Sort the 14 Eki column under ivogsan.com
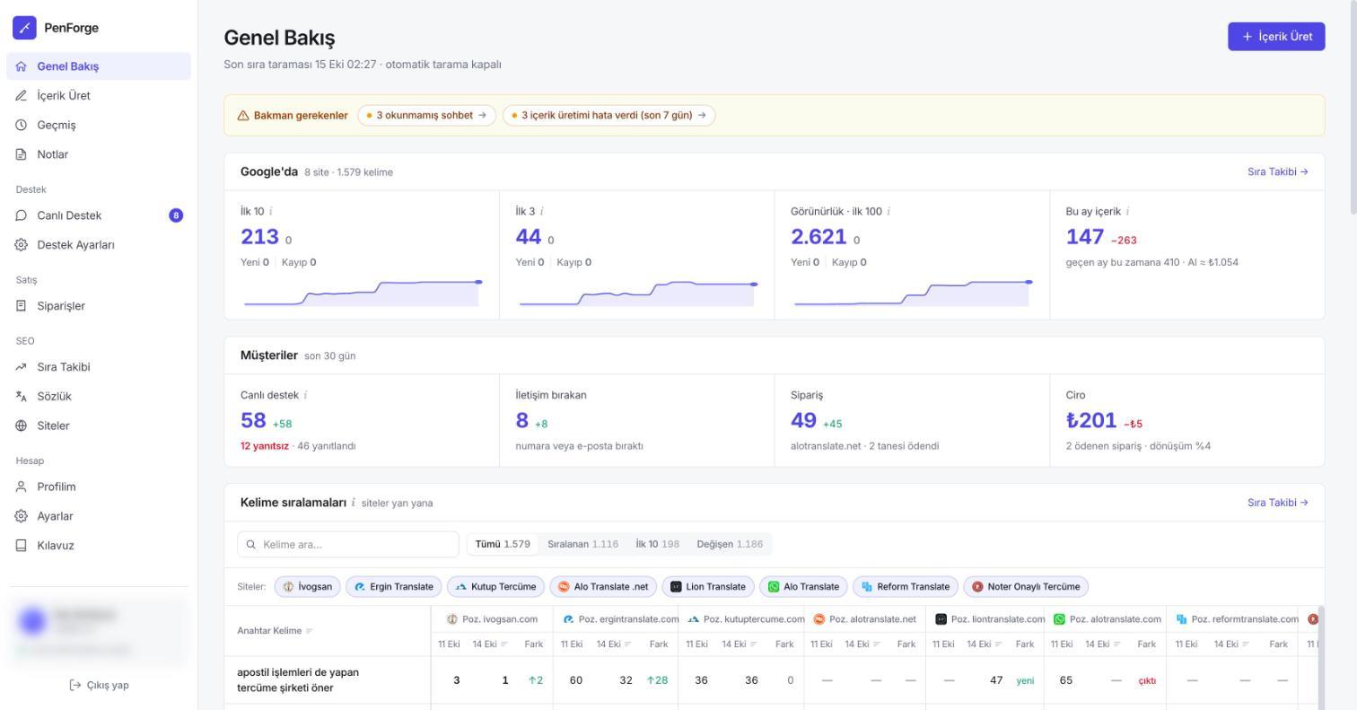The width and height of the screenshot is (1357, 710). click(491, 644)
